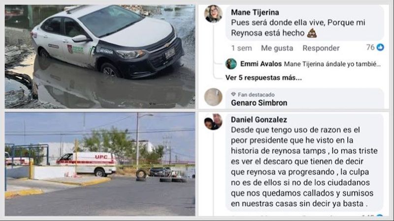Click Daniel Gonzalez's comment text bubble
Viewport: 394px width, 221px height.
[x=305, y=163]
